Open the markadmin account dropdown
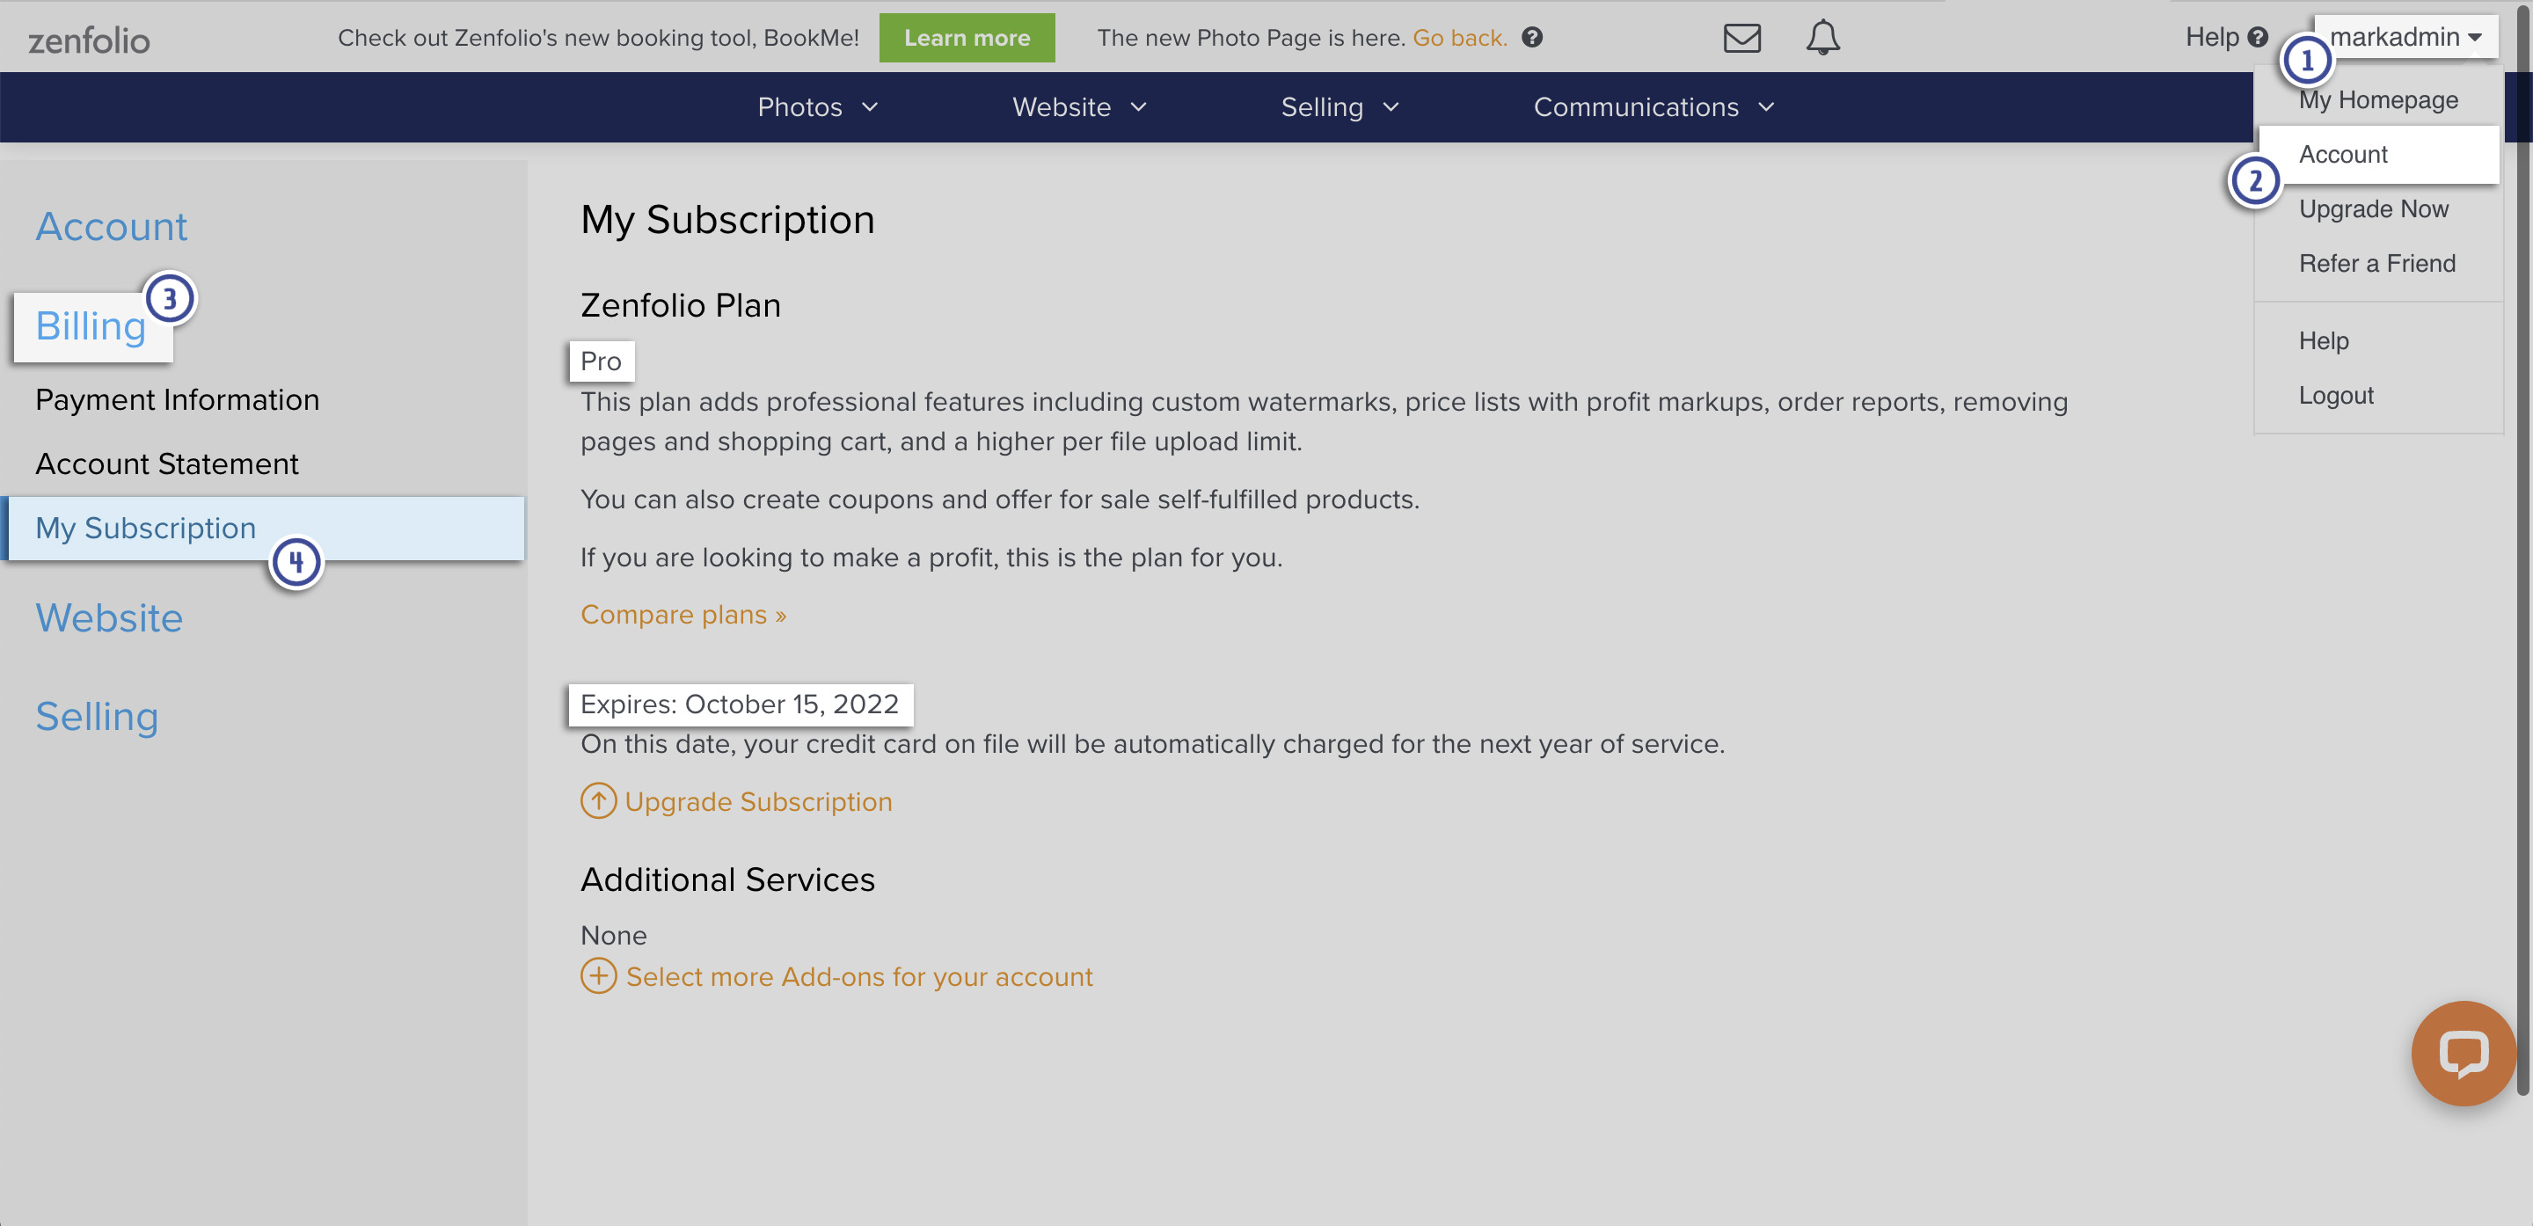 2407,36
